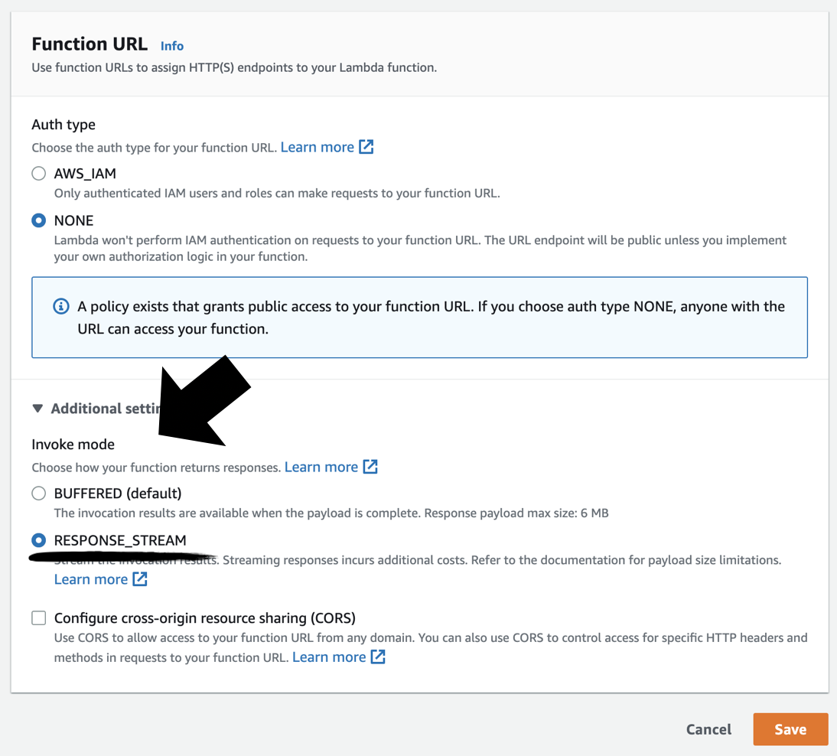This screenshot has width=837, height=756.
Task: Select the NONE auth type
Action: pos(38,220)
